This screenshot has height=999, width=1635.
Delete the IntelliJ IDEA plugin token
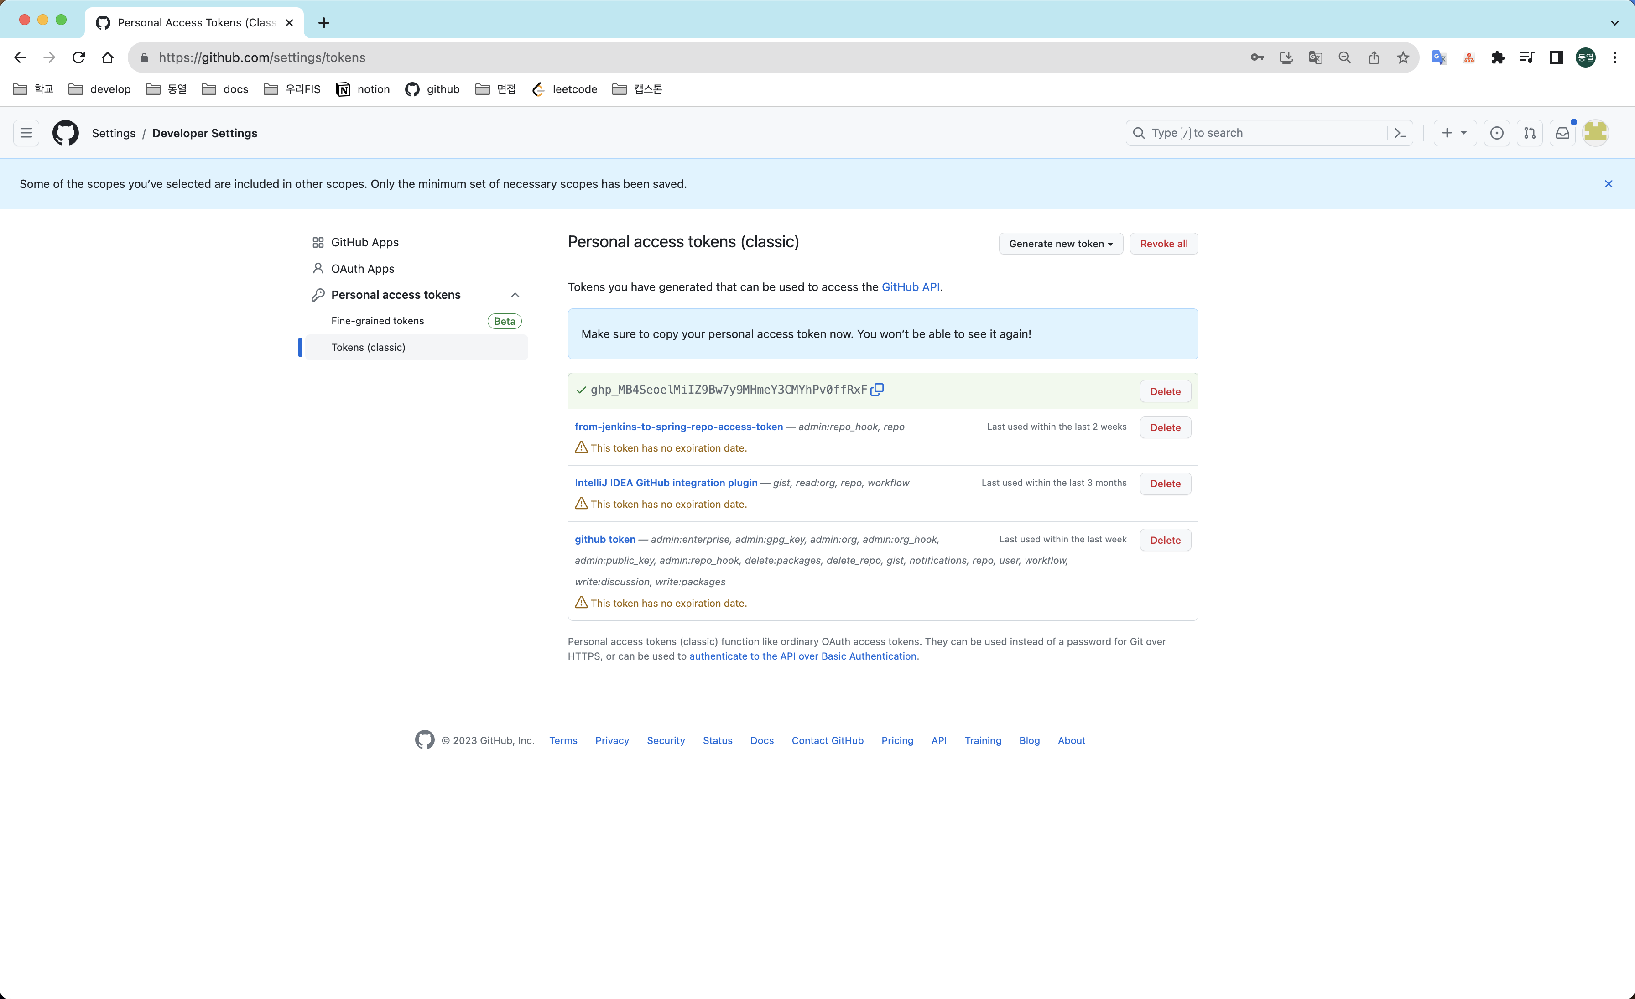click(x=1165, y=484)
